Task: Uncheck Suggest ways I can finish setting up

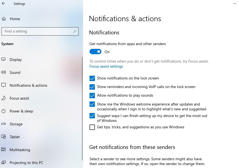Action: (x=92, y=116)
